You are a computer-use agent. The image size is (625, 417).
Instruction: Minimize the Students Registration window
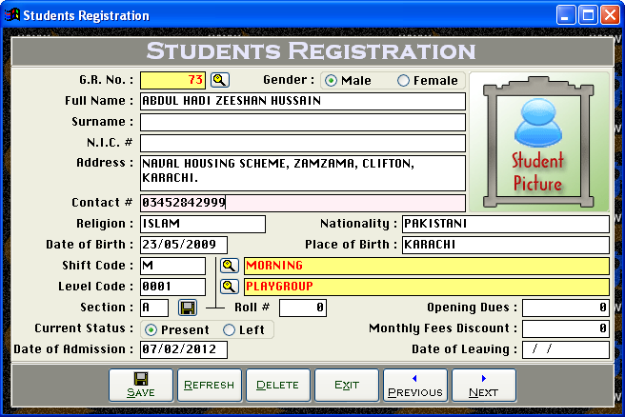566,15
